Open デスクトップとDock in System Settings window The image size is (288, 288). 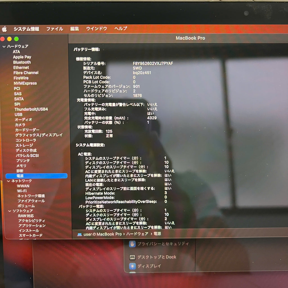coord(153,257)
